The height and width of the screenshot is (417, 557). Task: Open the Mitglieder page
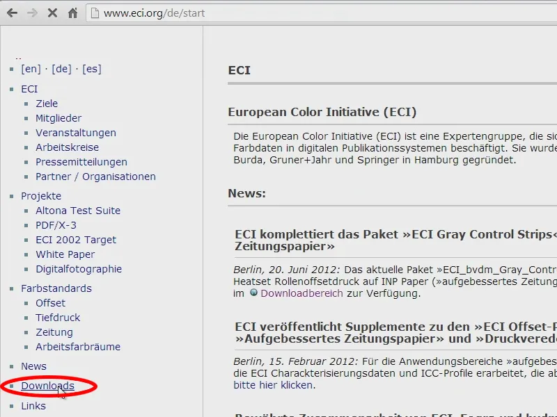pos(58,117)
